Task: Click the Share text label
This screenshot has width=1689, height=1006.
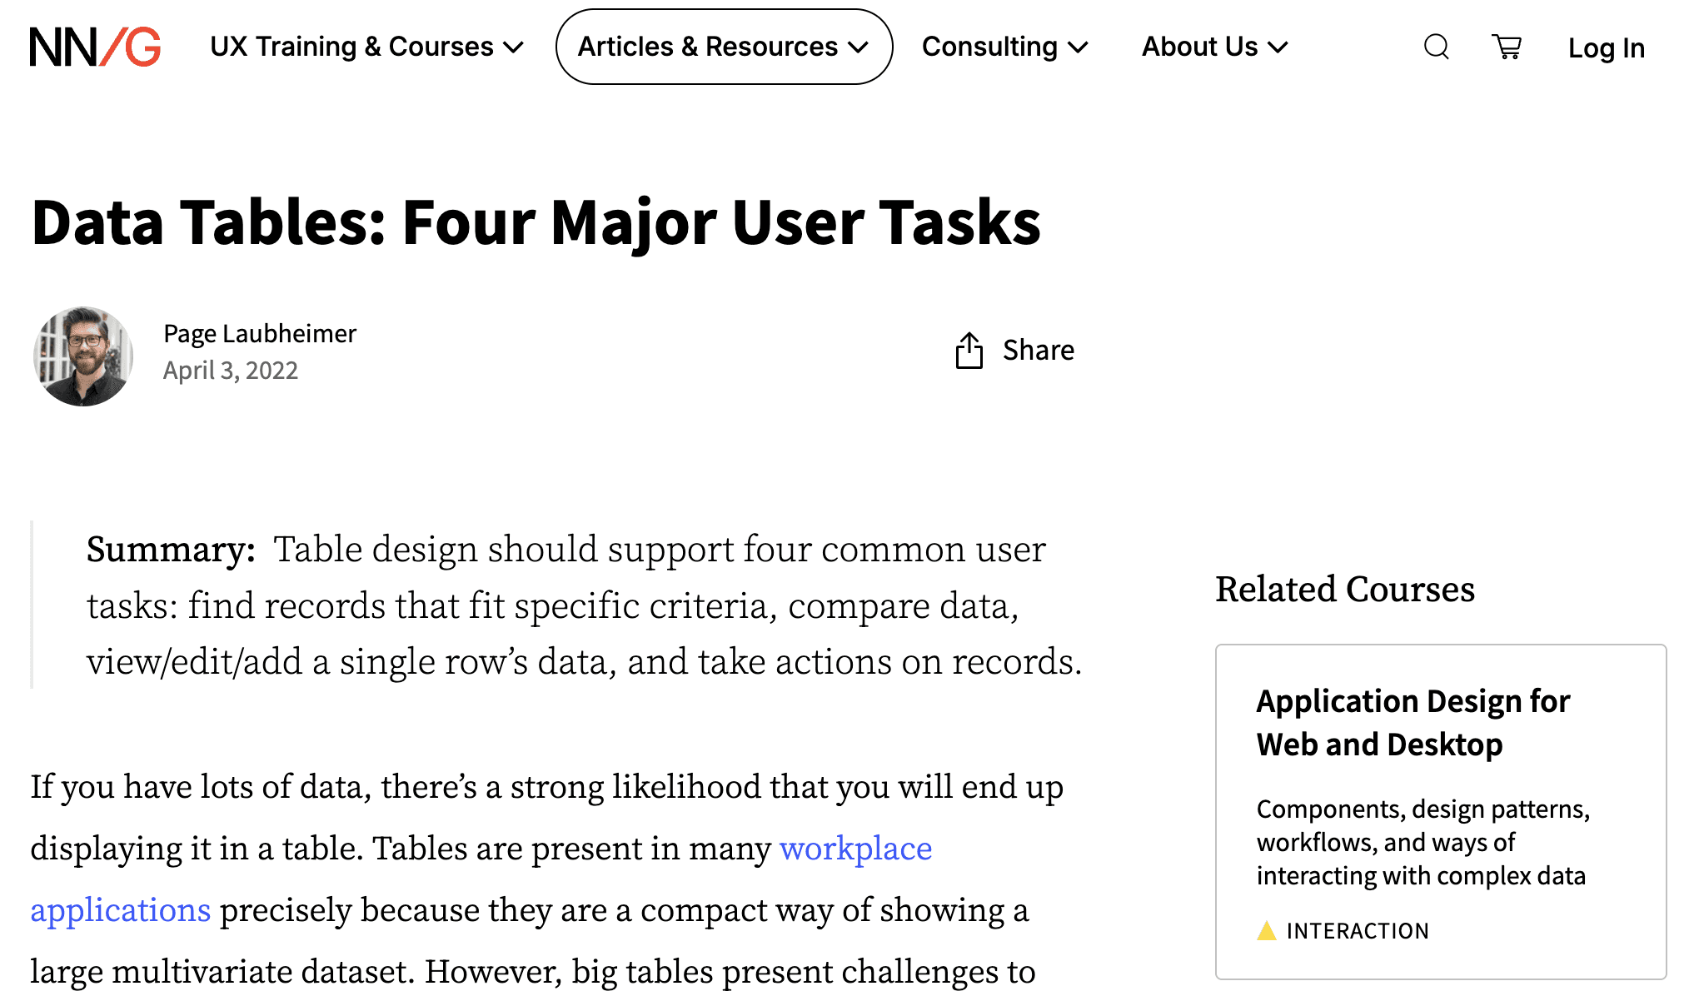Action: 1038,351
